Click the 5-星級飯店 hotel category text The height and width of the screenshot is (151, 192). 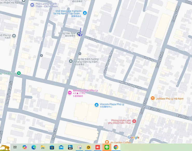click(x=78, y=96)
